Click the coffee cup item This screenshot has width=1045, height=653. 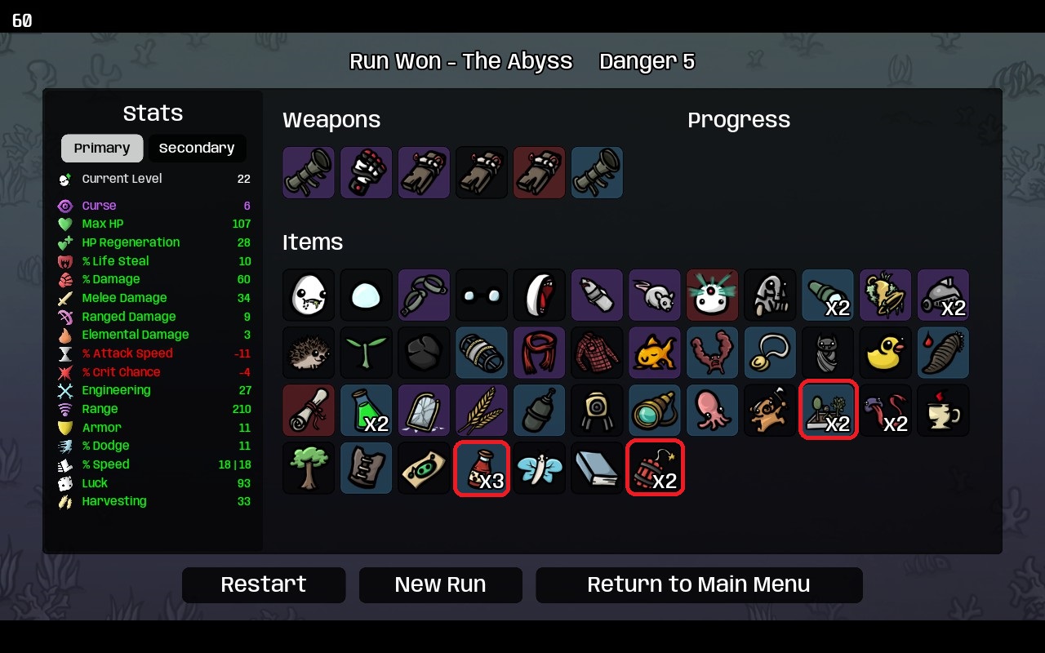click(944, 411)
